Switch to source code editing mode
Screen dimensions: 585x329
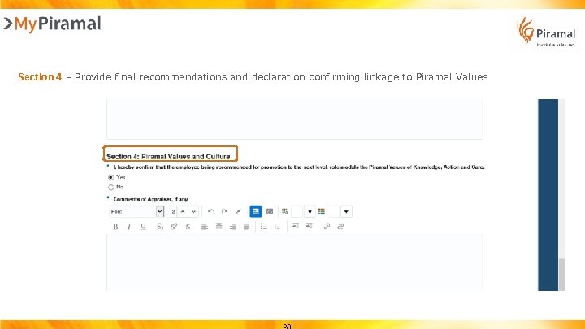click(x=270, y=211)
